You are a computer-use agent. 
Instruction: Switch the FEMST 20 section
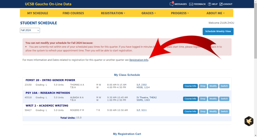[224, 86]
